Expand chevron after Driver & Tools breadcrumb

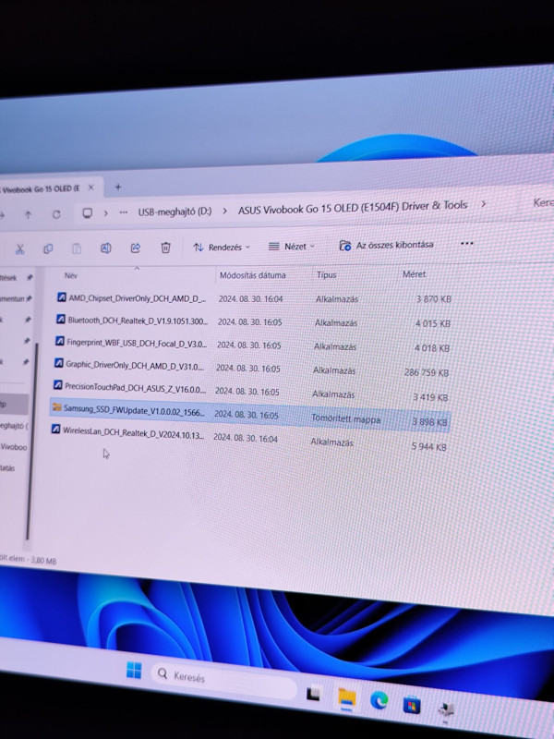click(x=483, y=204)
